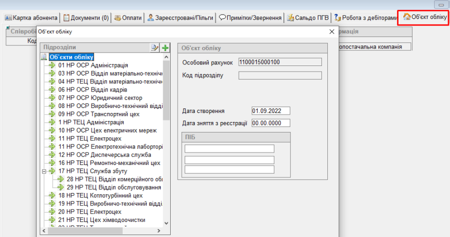450x237 pixels.
Task: Click arrow icon beside 01 НР ОСР Адміністрація
Action: tap(53, 65)
